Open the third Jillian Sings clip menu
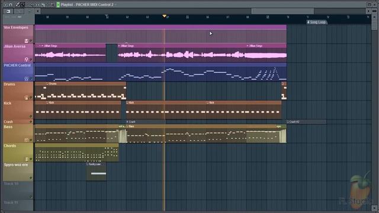The width and height of the screenshot is (379, 213). (x=248, y=46)
